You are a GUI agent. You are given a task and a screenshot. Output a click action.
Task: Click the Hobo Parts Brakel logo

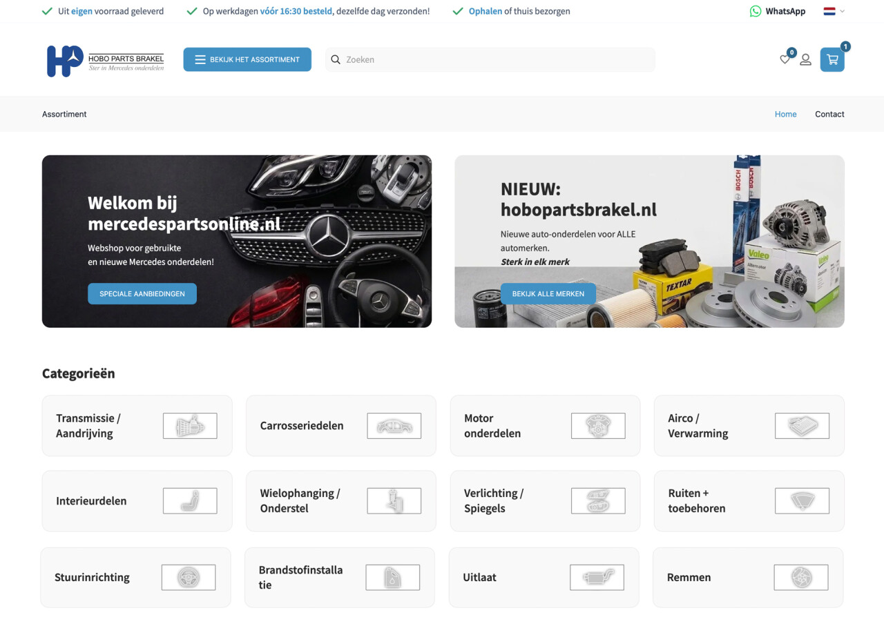[x=106, y=60]
